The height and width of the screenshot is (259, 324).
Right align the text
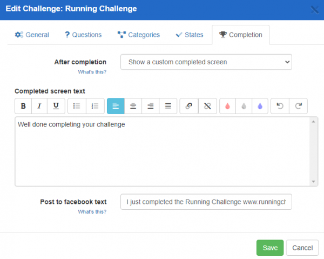click(x=151, y=106)
